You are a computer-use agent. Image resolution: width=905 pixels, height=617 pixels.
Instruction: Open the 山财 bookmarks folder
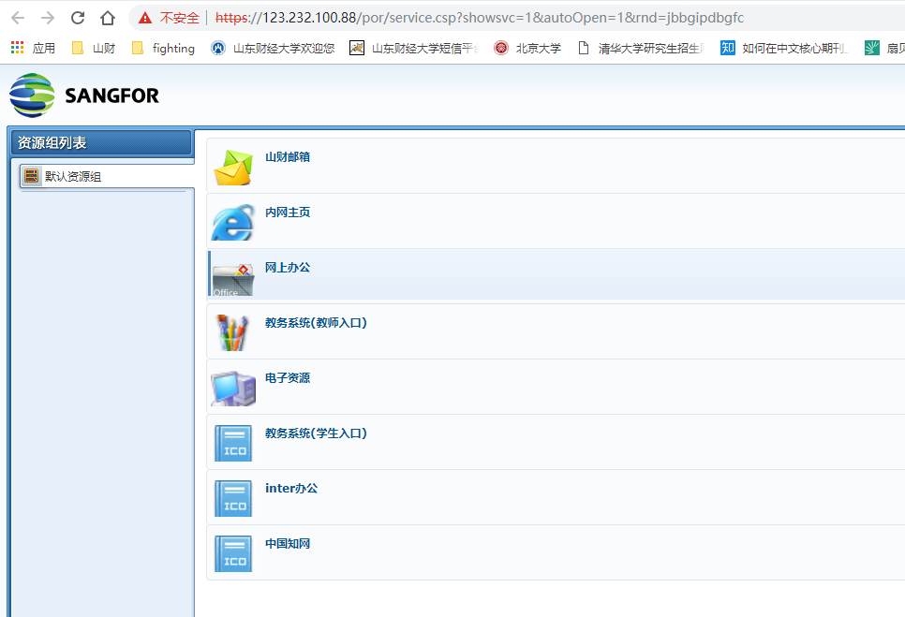coord(94,48)
